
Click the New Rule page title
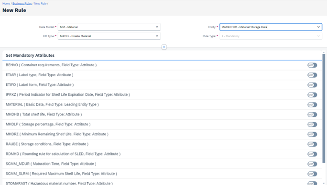(x=14, y=10)
